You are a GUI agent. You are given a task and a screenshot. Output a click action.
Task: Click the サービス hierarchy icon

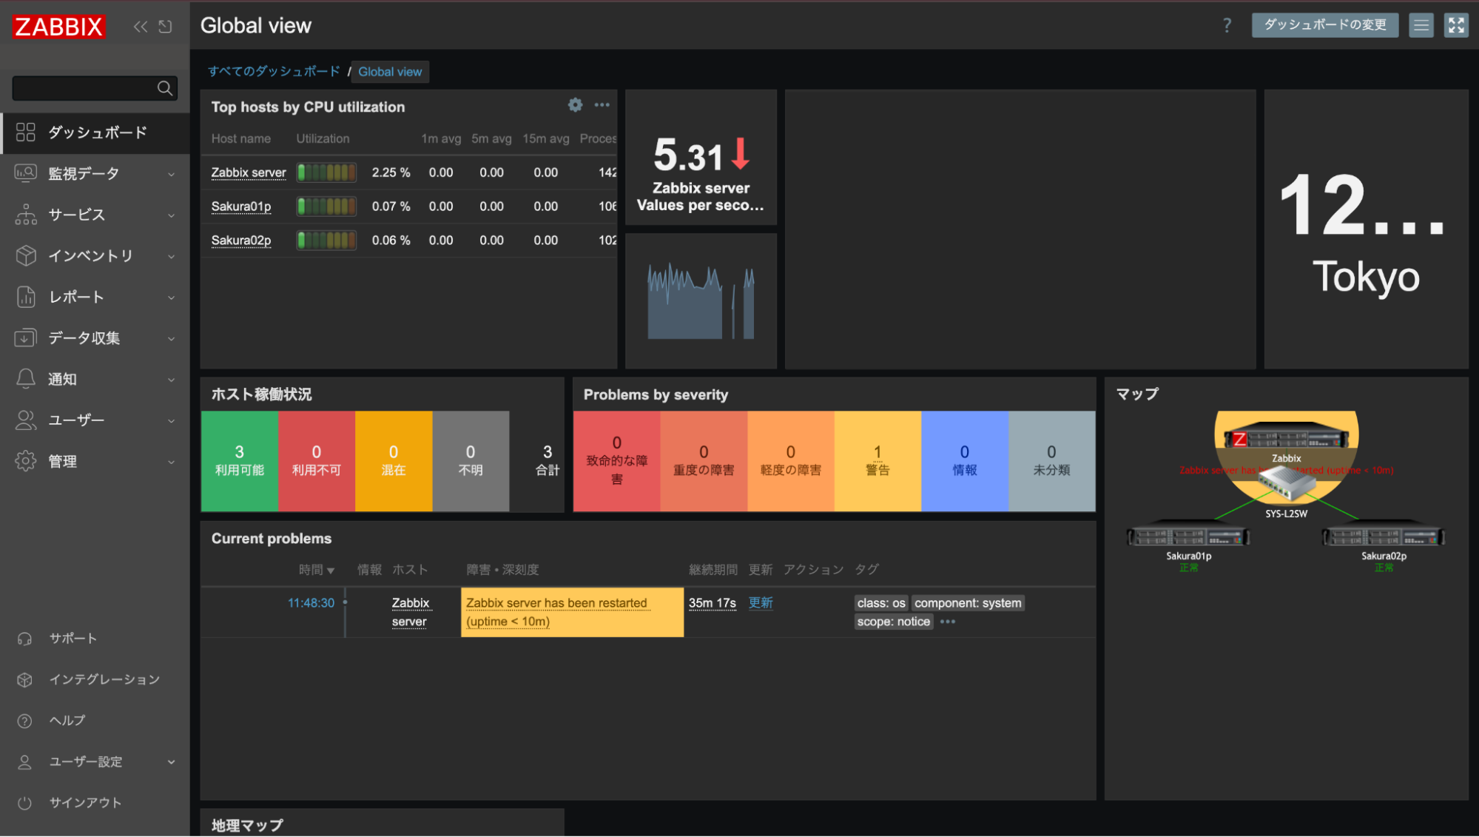(26, 215)
